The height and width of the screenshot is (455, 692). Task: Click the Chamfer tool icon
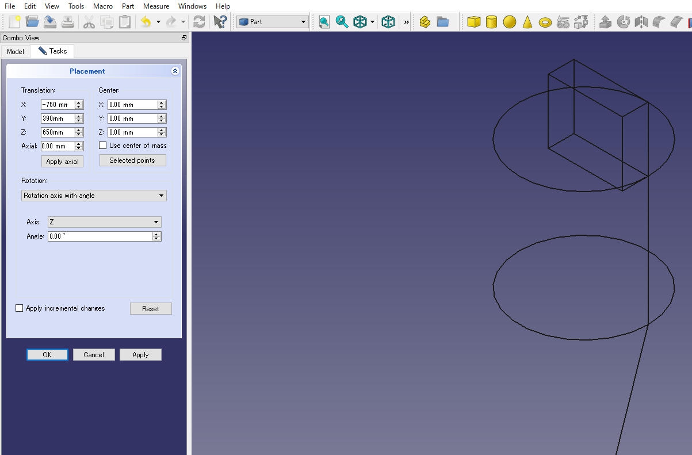[x=676, y=22]
